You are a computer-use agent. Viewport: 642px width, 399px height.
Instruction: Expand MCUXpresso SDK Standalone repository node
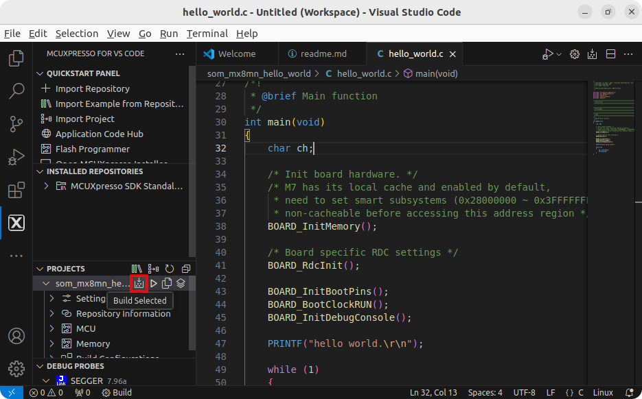tap(47, 186)
